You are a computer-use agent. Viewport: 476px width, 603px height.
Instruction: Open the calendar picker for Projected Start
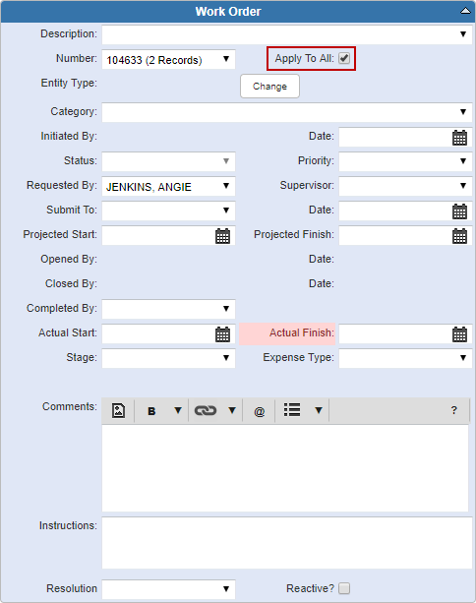point(222,236)
